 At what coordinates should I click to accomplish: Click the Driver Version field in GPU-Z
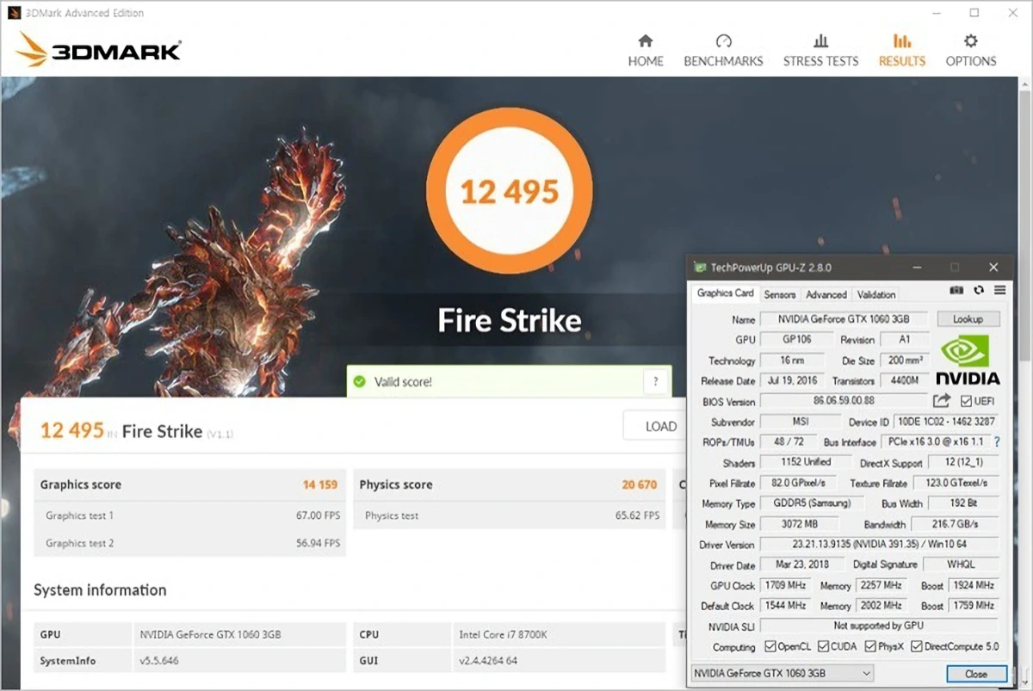[880, 545]
